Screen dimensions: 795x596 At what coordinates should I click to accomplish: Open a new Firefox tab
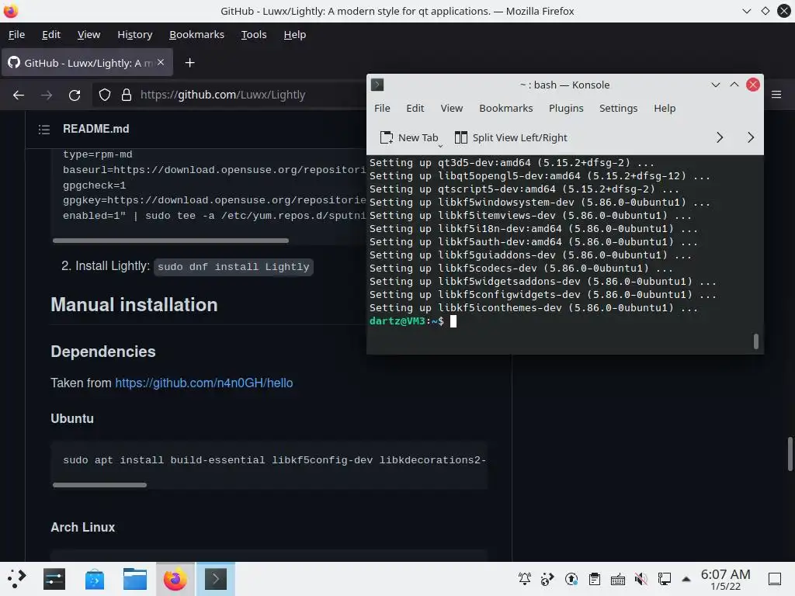[189, 63]
